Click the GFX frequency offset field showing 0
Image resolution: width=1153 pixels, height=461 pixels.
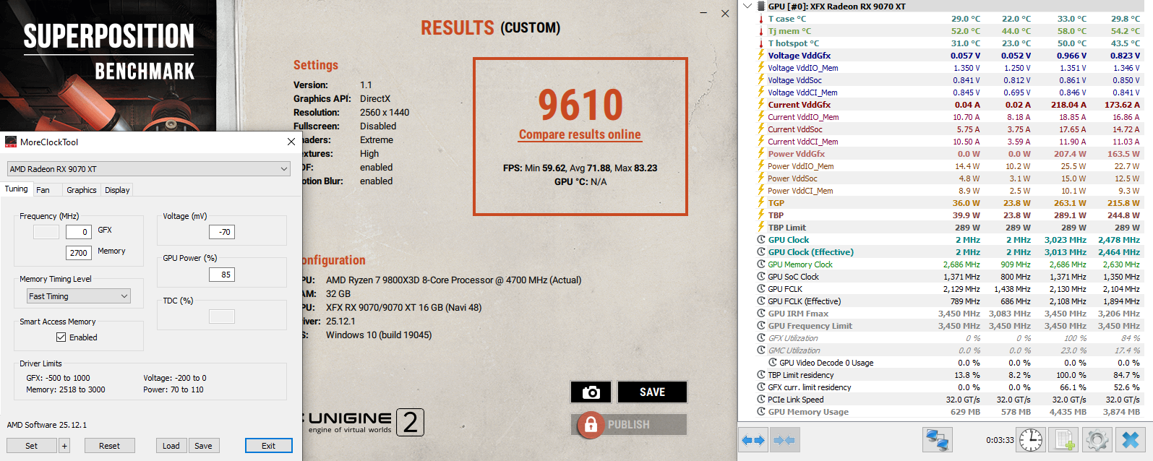78,232
